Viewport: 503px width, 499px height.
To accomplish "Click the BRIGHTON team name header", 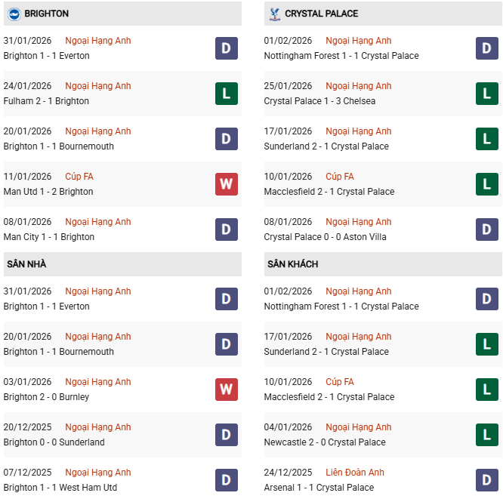I will [x=46, y=14].
